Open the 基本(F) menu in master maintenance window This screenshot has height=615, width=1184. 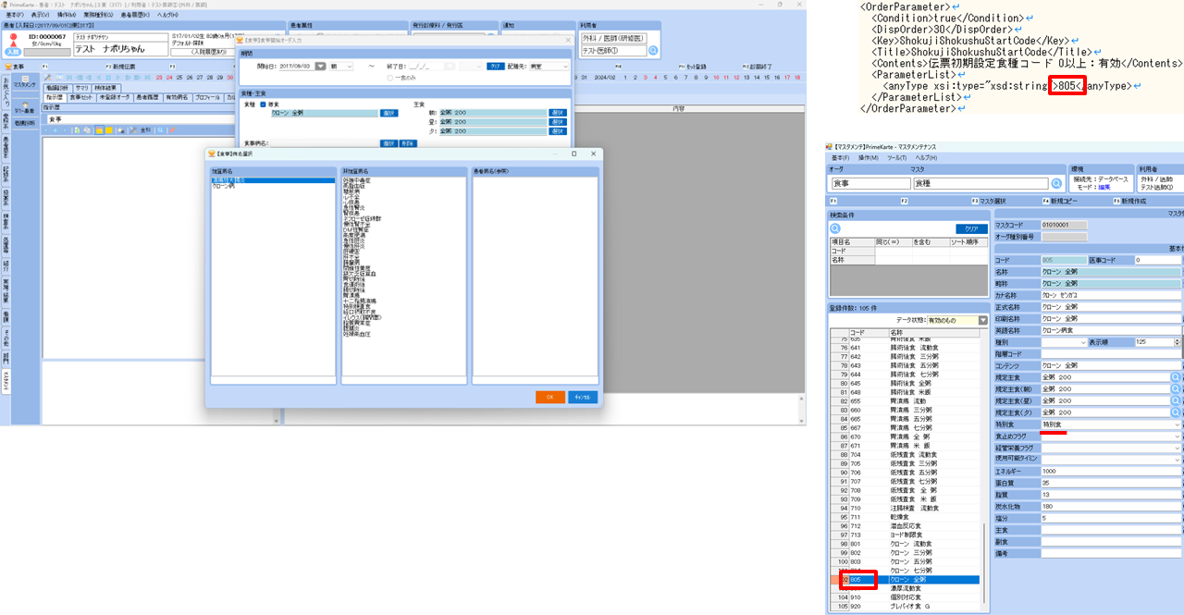[839, 157]
